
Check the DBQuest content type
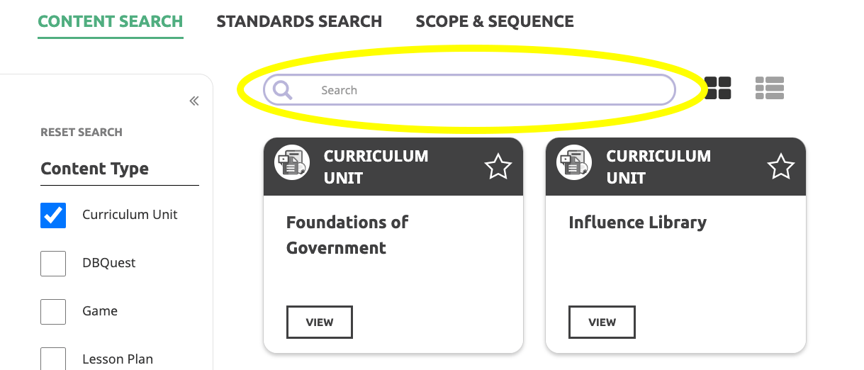(53, 264)
